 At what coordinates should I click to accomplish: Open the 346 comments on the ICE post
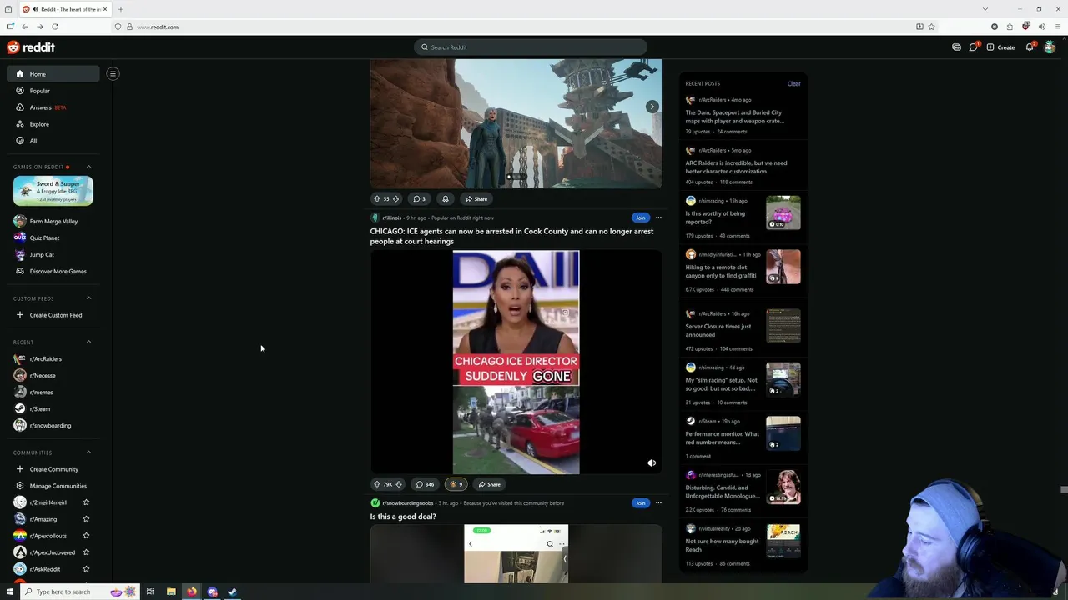coord(426,484)
